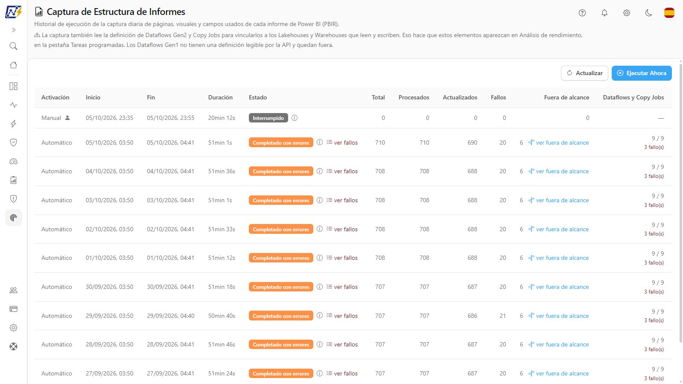This screenshot has width=683, height=384.
Task: Select the Dataflows y Copy Jobs column header
Action: 633,97
